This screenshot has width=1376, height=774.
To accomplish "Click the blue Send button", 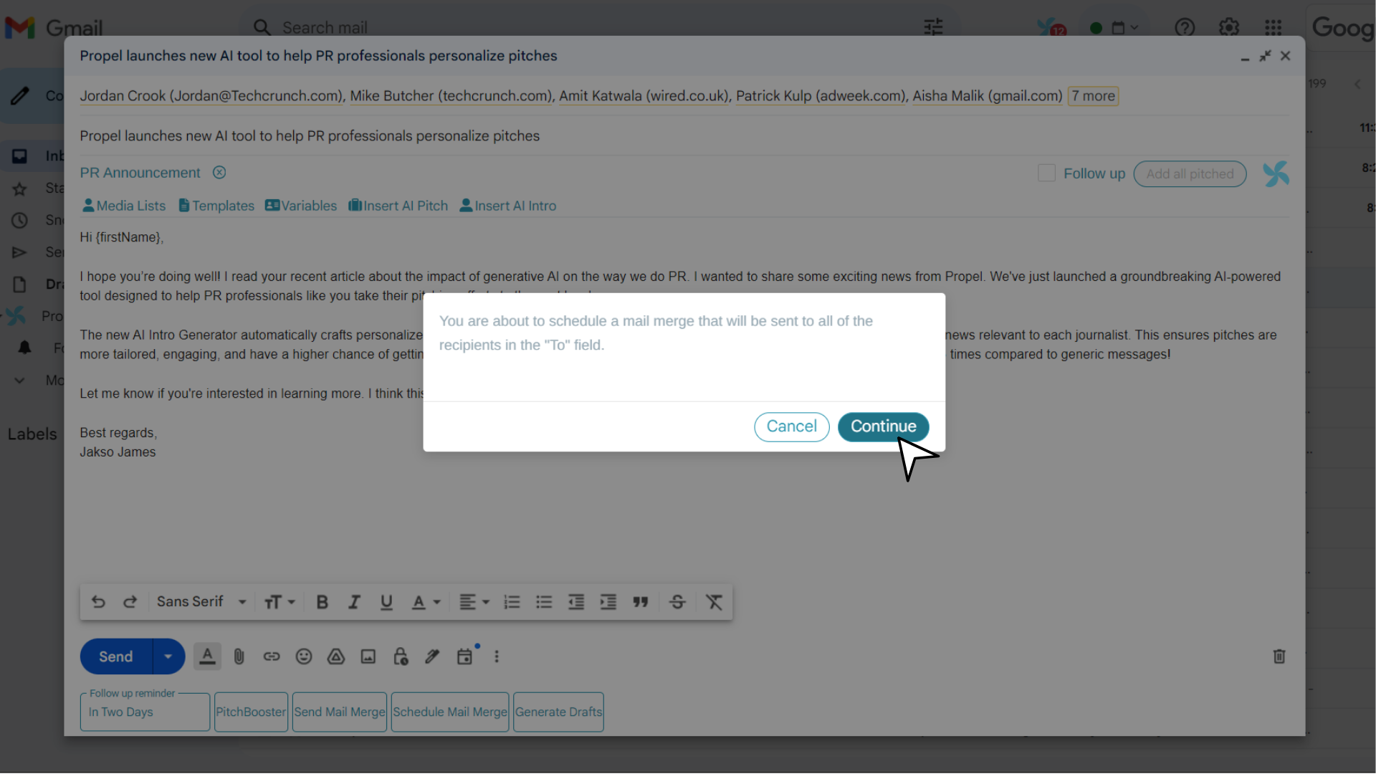I will (116, 656).
